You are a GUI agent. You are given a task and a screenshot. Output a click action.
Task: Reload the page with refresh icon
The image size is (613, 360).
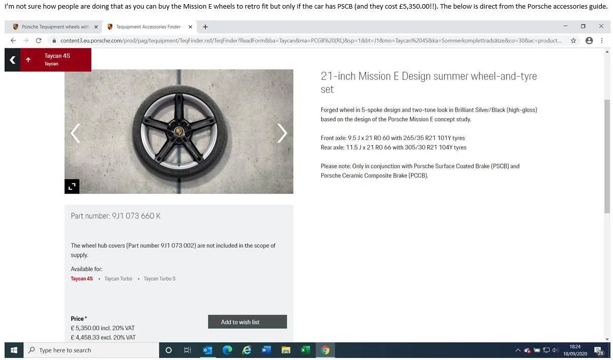tap(38, 41)
